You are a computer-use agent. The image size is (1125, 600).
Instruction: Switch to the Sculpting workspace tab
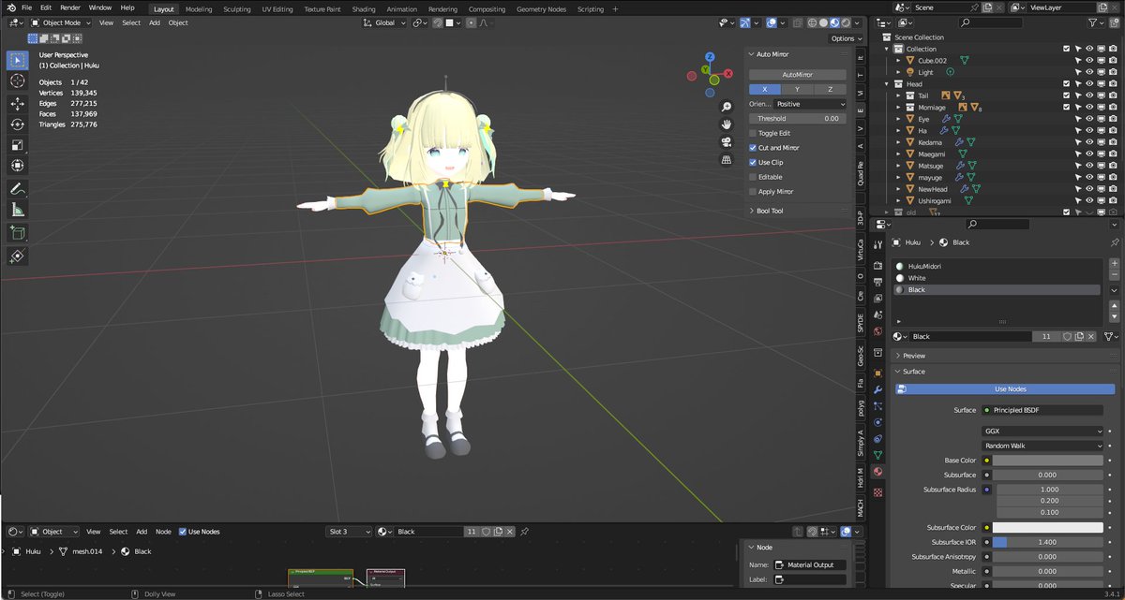(x=237, y=9)
